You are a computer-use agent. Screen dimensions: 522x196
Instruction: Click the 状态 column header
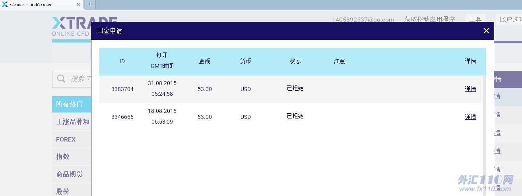(x=295, y=61)
